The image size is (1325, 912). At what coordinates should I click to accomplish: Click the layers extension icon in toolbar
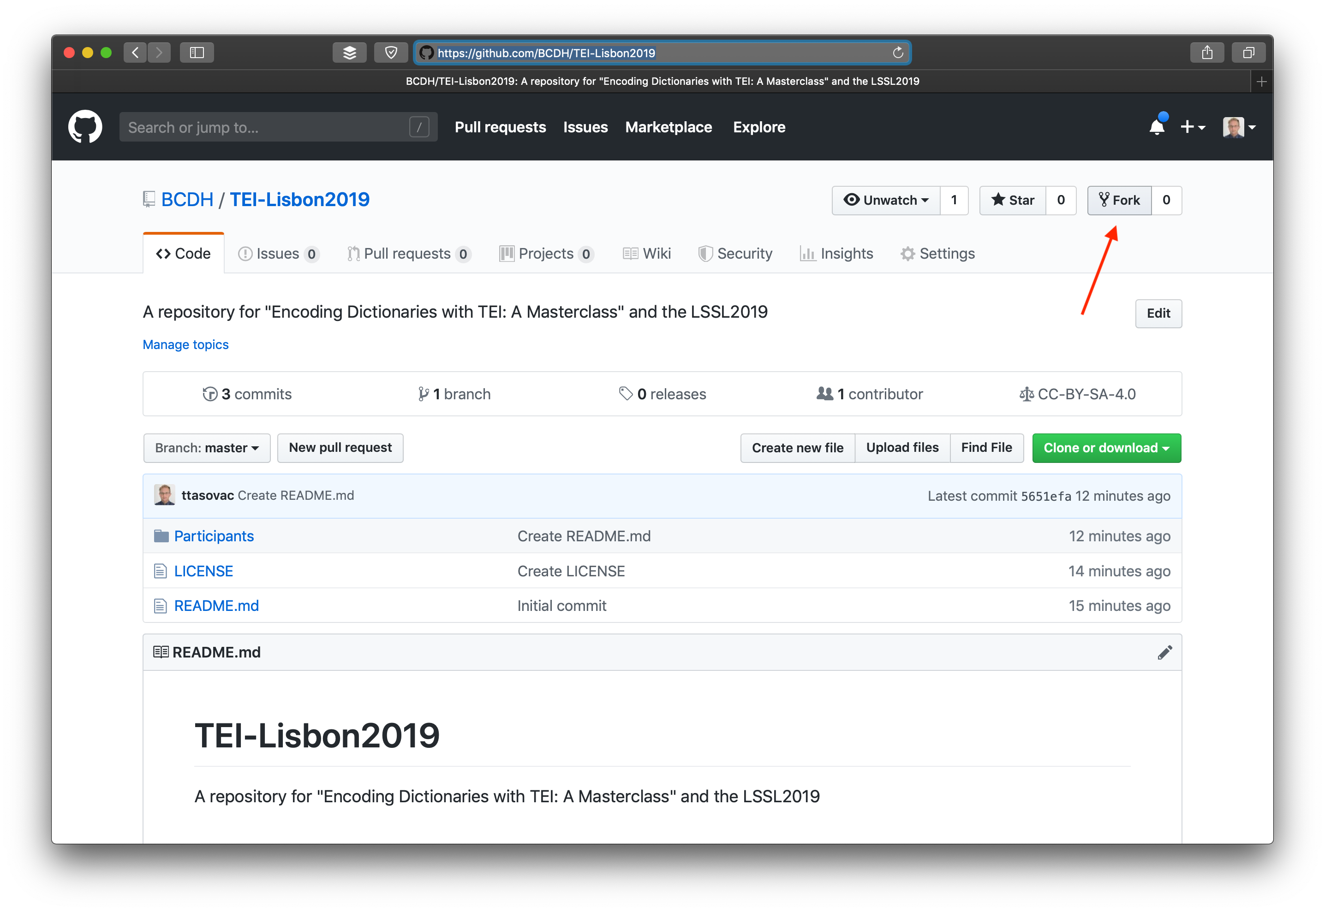349,53
